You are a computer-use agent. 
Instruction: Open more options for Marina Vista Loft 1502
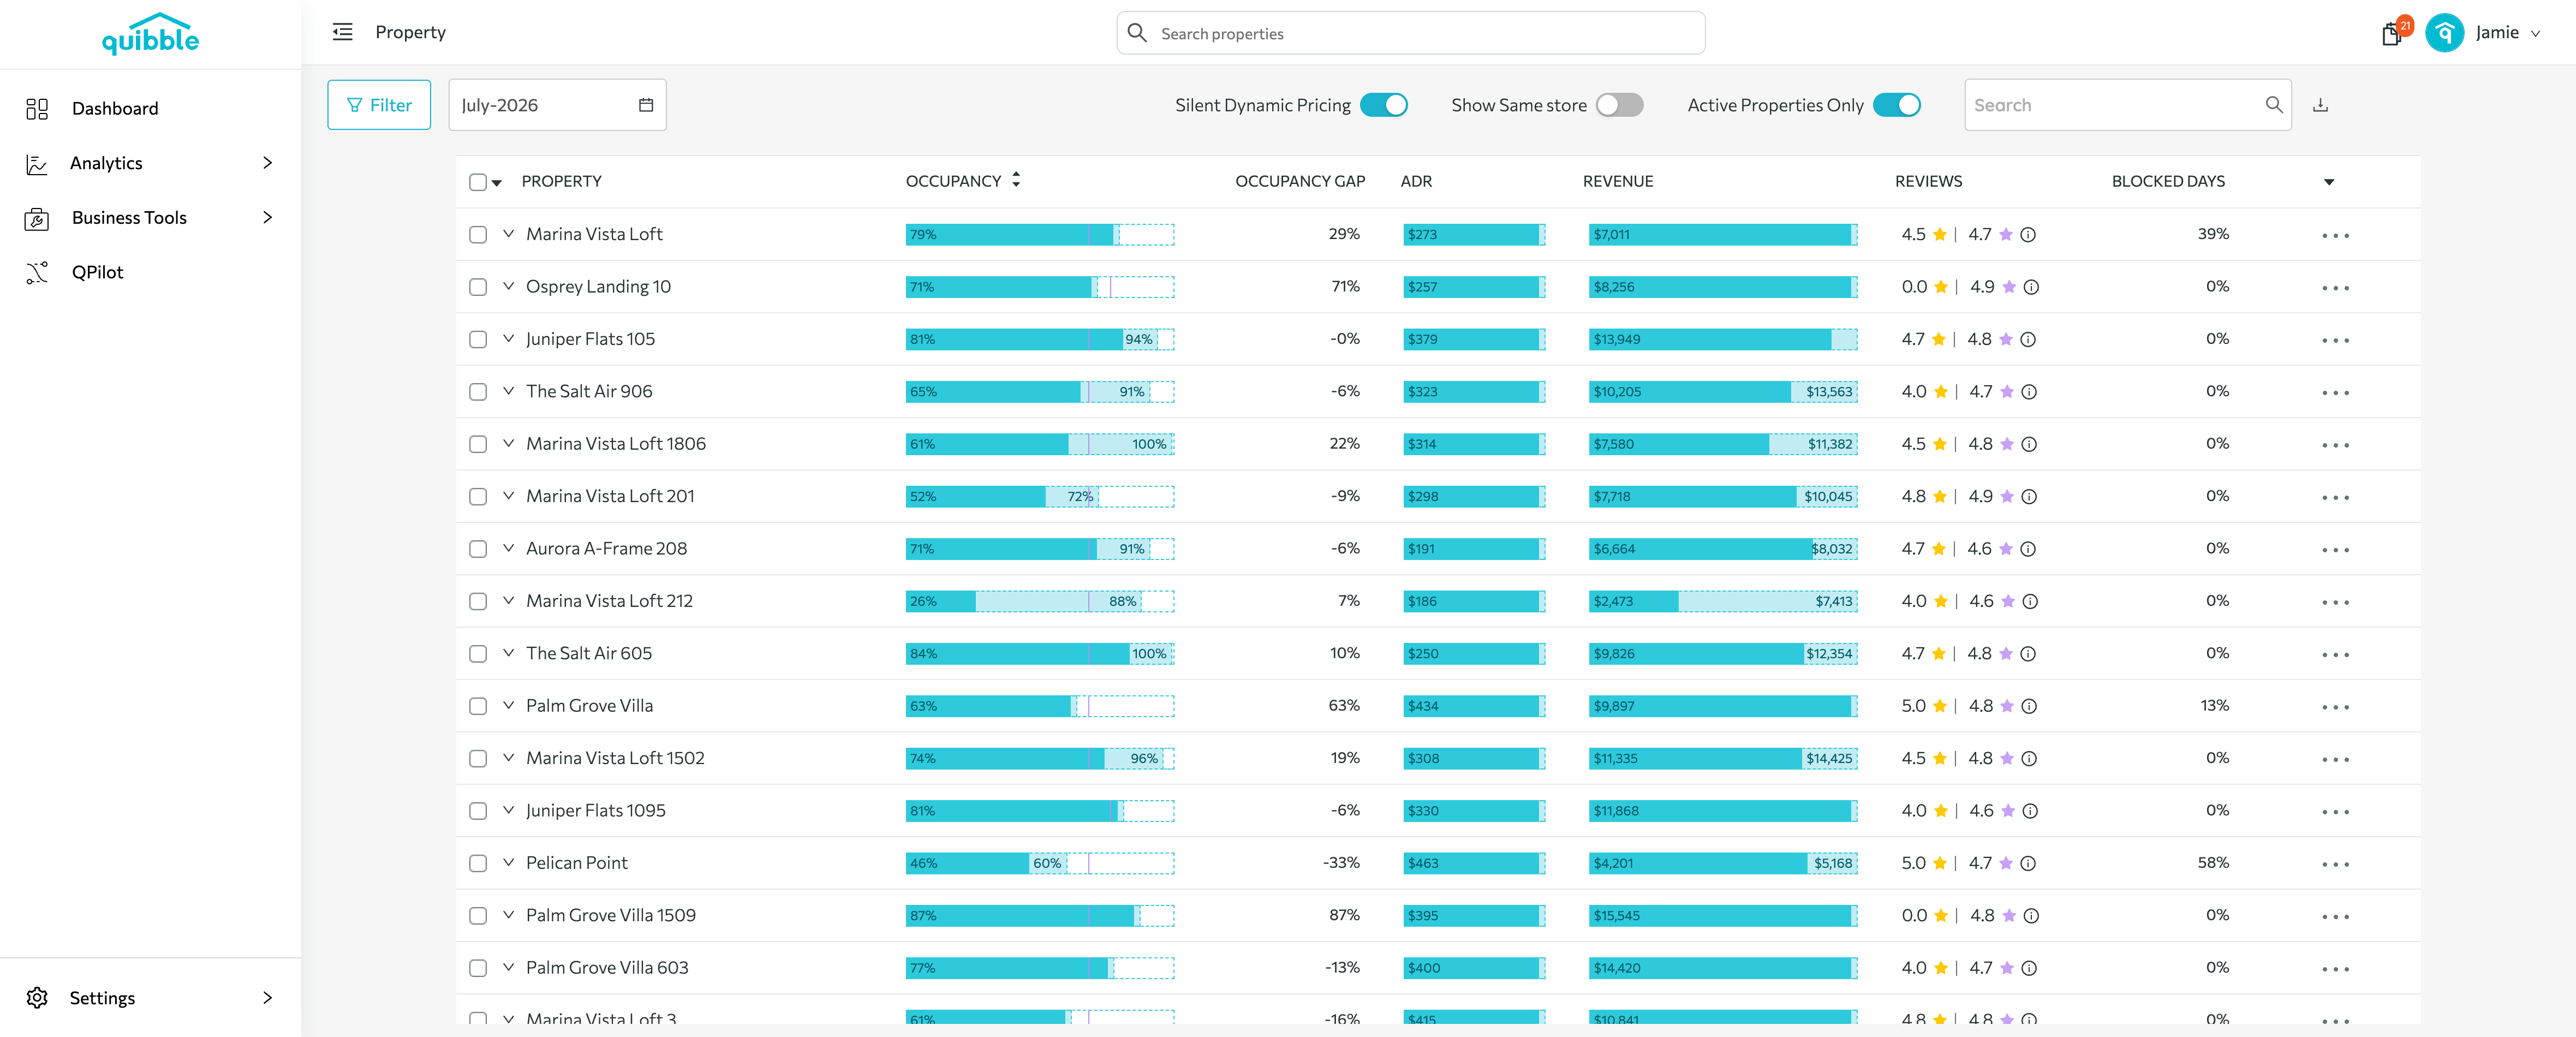pyautogui.click(x=2335, y=760)
